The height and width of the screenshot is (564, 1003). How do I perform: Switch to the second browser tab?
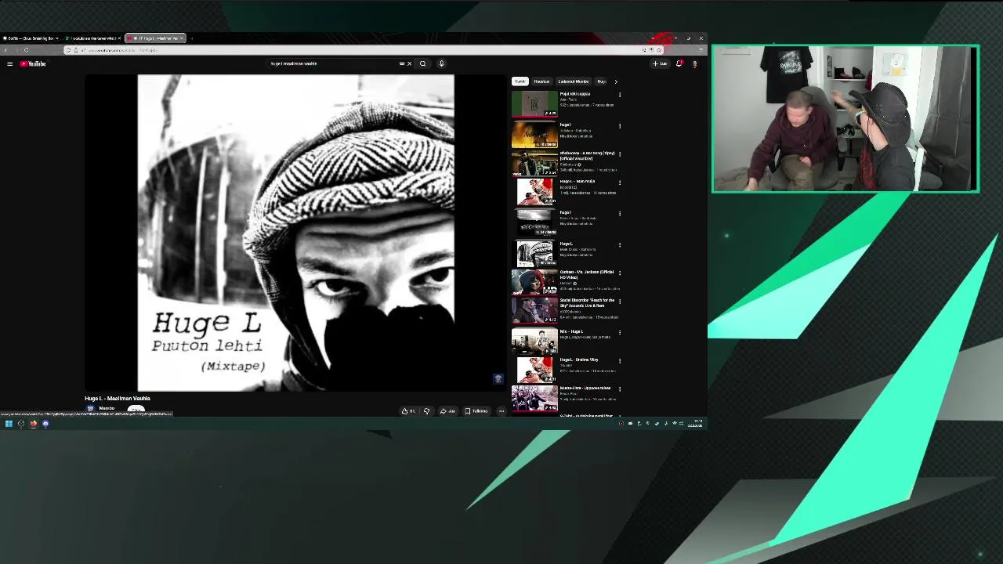pyautogui.click(x=92, y=38)
